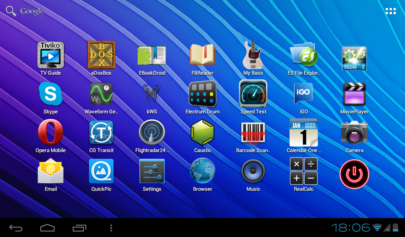
Task: Open Calendar One
Action: (x=304, y=133)
